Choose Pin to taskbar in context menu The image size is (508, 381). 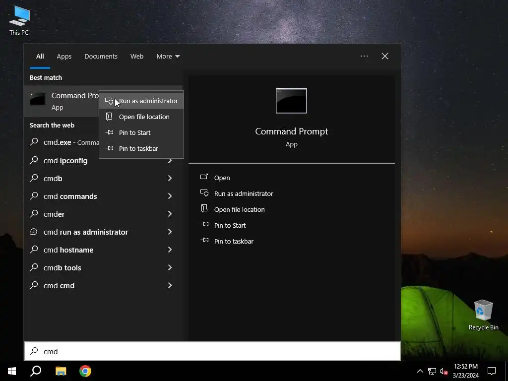click(141, 148)
